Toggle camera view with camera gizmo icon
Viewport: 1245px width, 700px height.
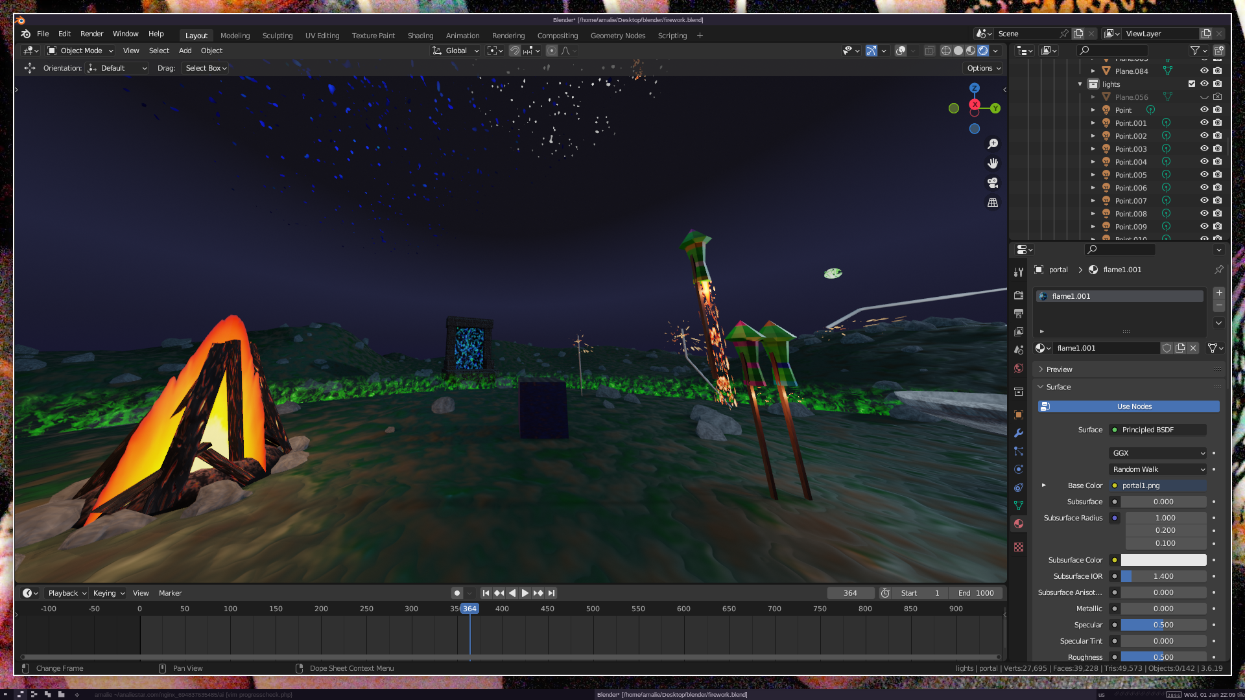point(993,183)
